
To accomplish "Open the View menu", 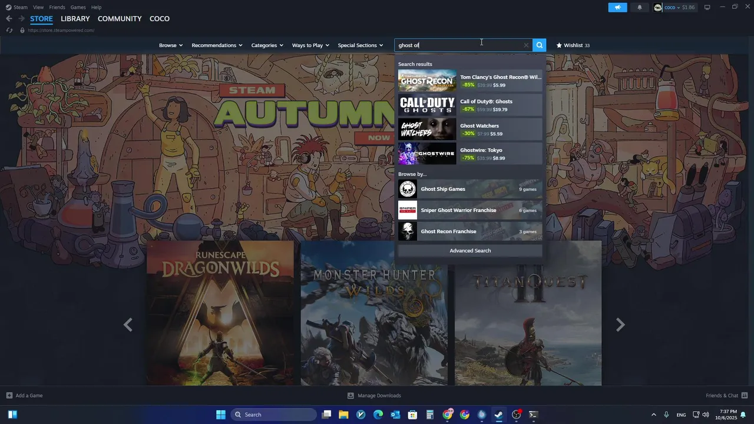I will 38,7.
